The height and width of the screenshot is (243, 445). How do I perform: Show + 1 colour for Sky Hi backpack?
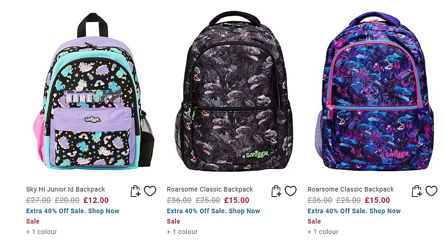coord(42,232)
